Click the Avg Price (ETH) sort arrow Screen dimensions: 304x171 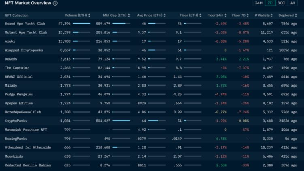click(x=165, y=15)
